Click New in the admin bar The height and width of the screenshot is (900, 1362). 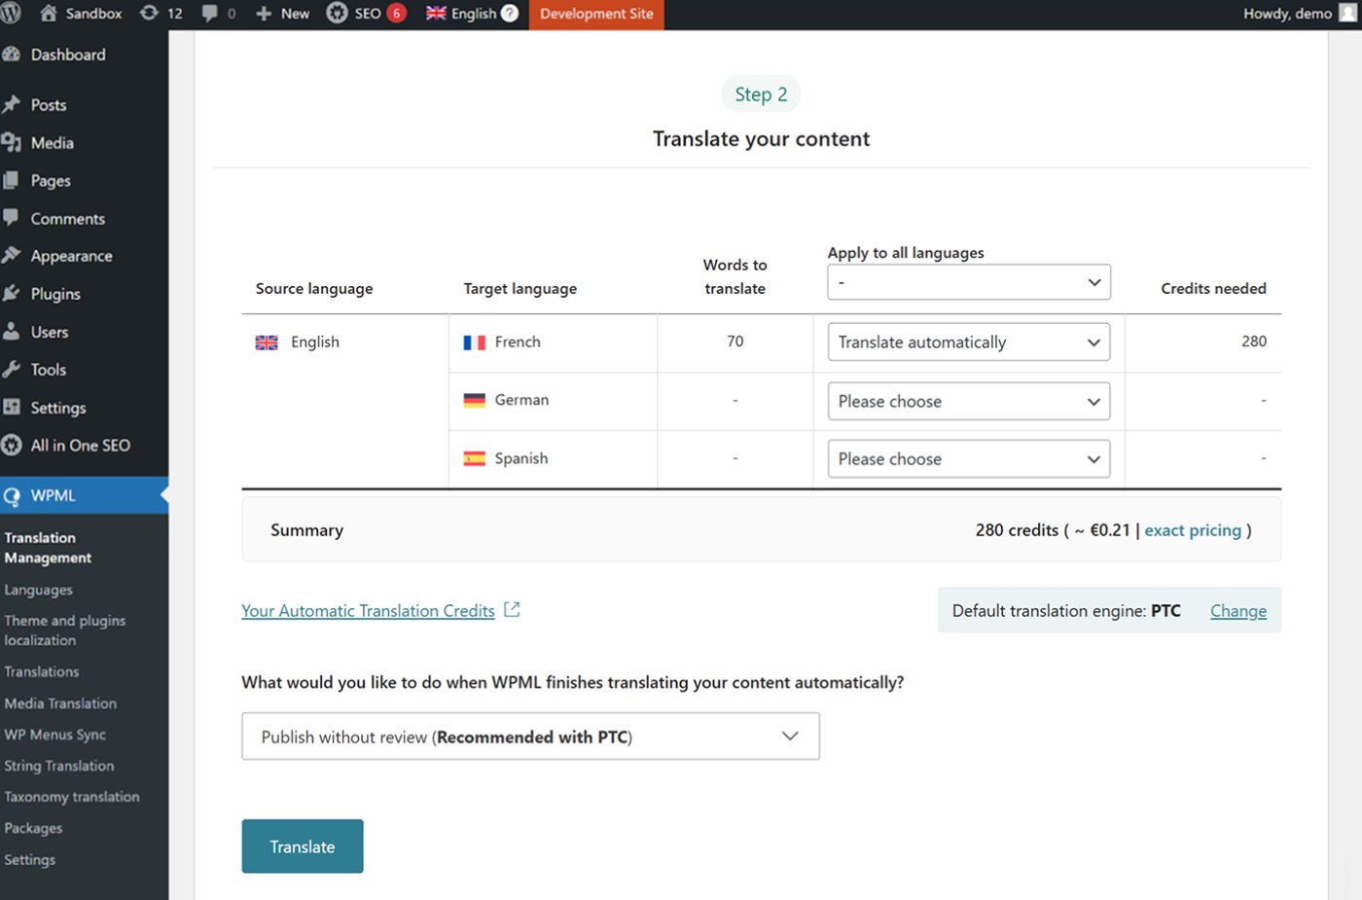(x=295, y=14)
